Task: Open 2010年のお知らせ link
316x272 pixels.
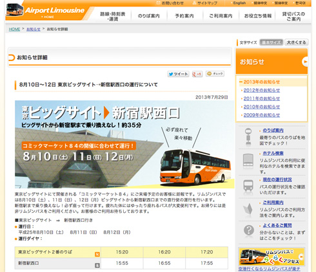Action: [261, 107]
